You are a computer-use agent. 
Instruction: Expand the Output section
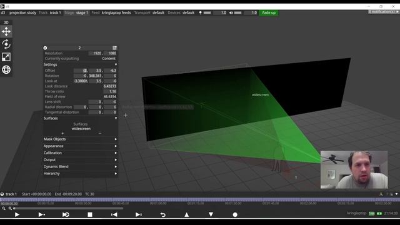coord(116,160)
